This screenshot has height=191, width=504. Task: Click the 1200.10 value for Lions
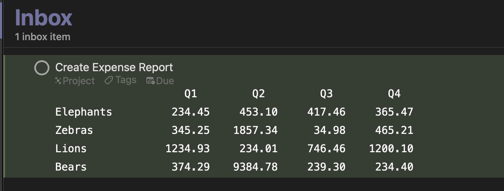391,149
